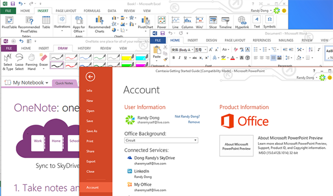Viewport: 333px width, 196px height.
Task: Toggle Italic in Word
Action: [x=179, y=58]
